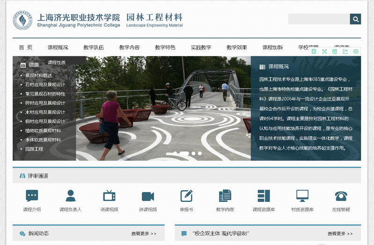Screen dimensions: 374x245
Task: Click the magnifier search button
Action: point(355,19)
